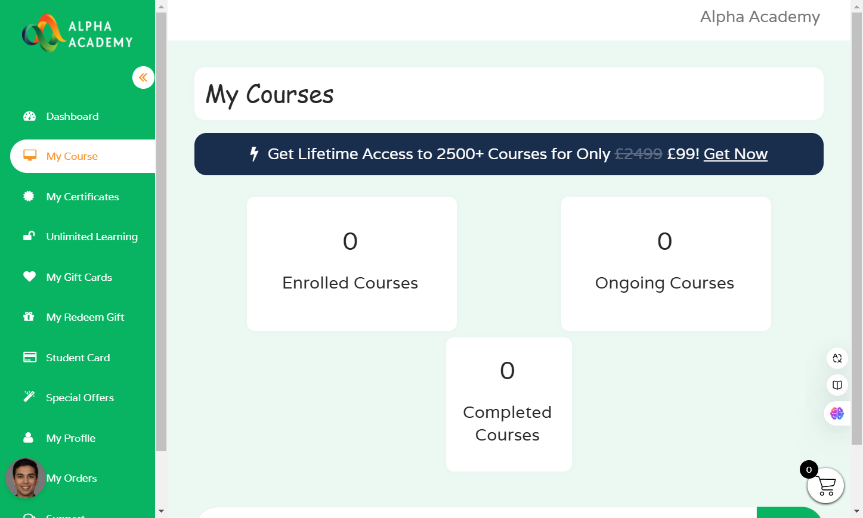
Task: Click the translate floating icon
Action: 837,358
